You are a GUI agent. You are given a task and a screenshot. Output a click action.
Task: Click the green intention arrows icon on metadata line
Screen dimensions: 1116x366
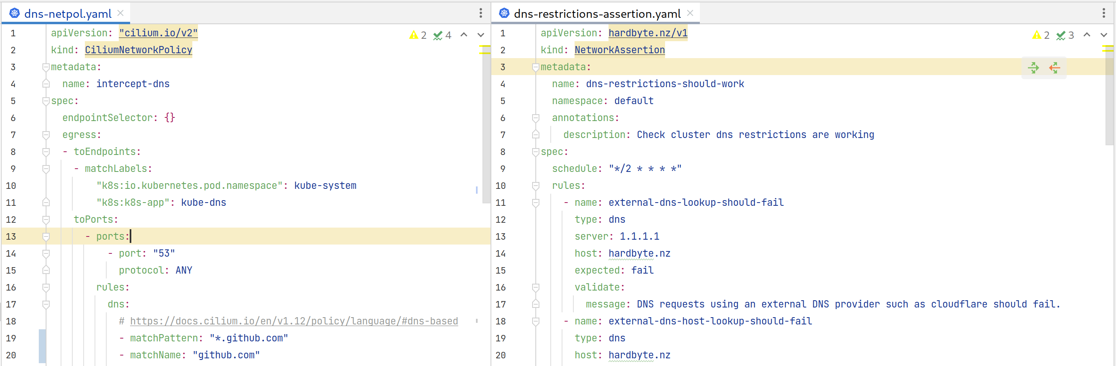coord(1033,67)
